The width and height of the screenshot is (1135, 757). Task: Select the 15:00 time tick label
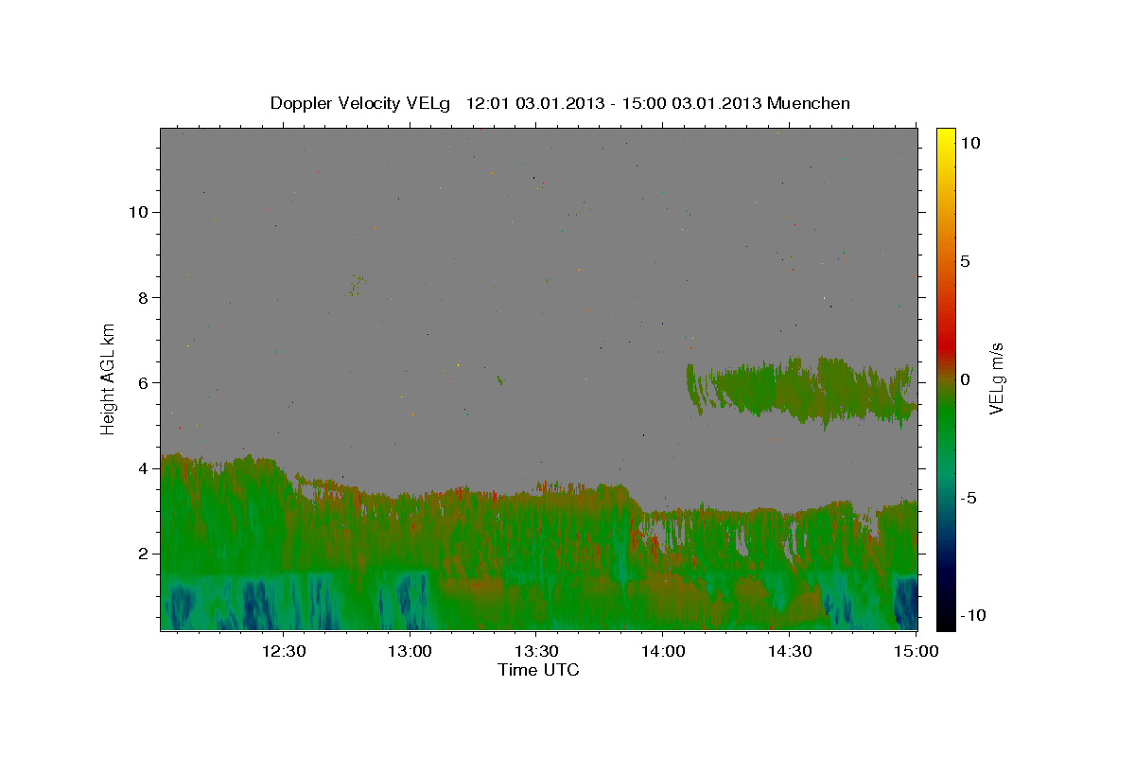pyautogui.click(x=915, y=651)
